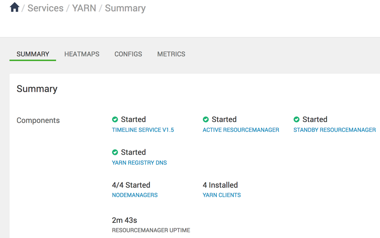Switch to the METRICS tab

pyautogui.click(x=171, y=54)
